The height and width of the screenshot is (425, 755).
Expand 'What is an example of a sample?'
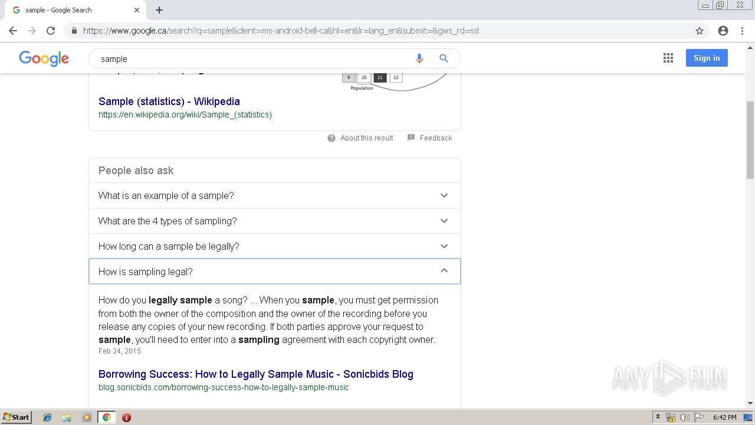[x=275, y=195]
